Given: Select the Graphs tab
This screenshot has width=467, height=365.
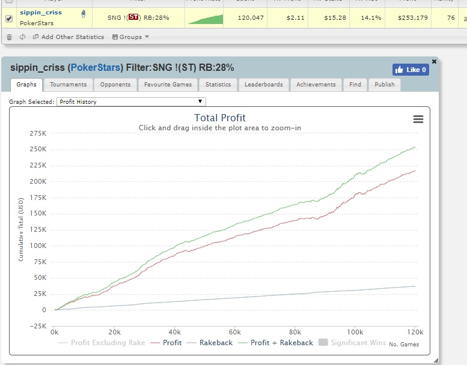Looking at the screenshot, I should 26,85.
